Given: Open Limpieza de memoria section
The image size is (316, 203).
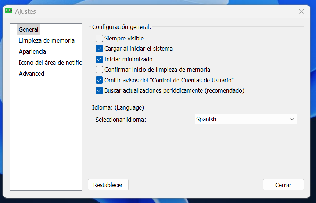Looking at the screenshot, I should coord(47,40).
